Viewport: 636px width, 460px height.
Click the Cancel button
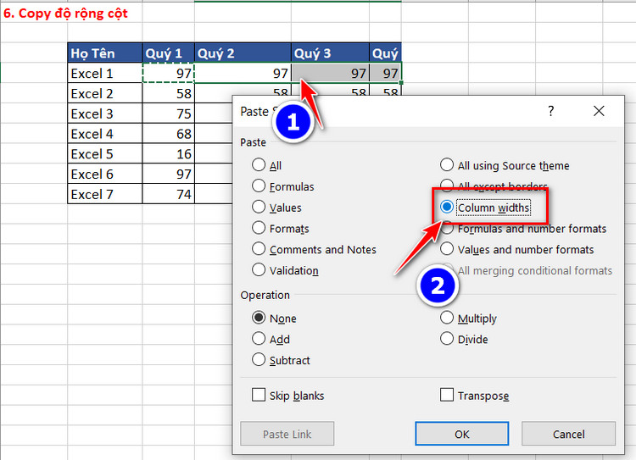click(x=568, y=434)
